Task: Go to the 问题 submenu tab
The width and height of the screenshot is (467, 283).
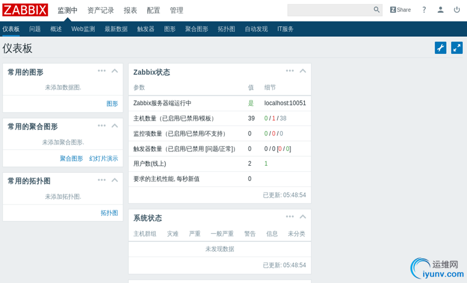Action: [35, 29]
